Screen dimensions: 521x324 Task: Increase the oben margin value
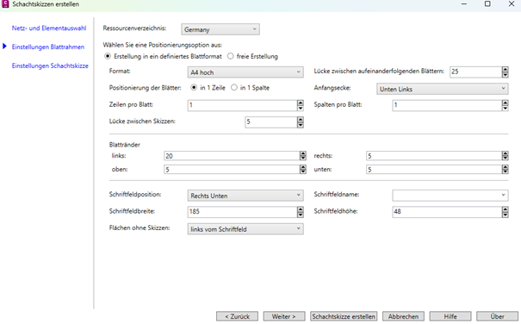(303, 167)
